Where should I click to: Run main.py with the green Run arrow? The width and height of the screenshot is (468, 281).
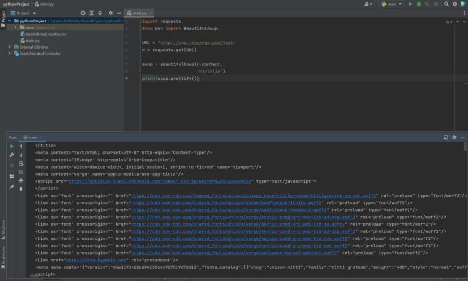tap(410, 4)
